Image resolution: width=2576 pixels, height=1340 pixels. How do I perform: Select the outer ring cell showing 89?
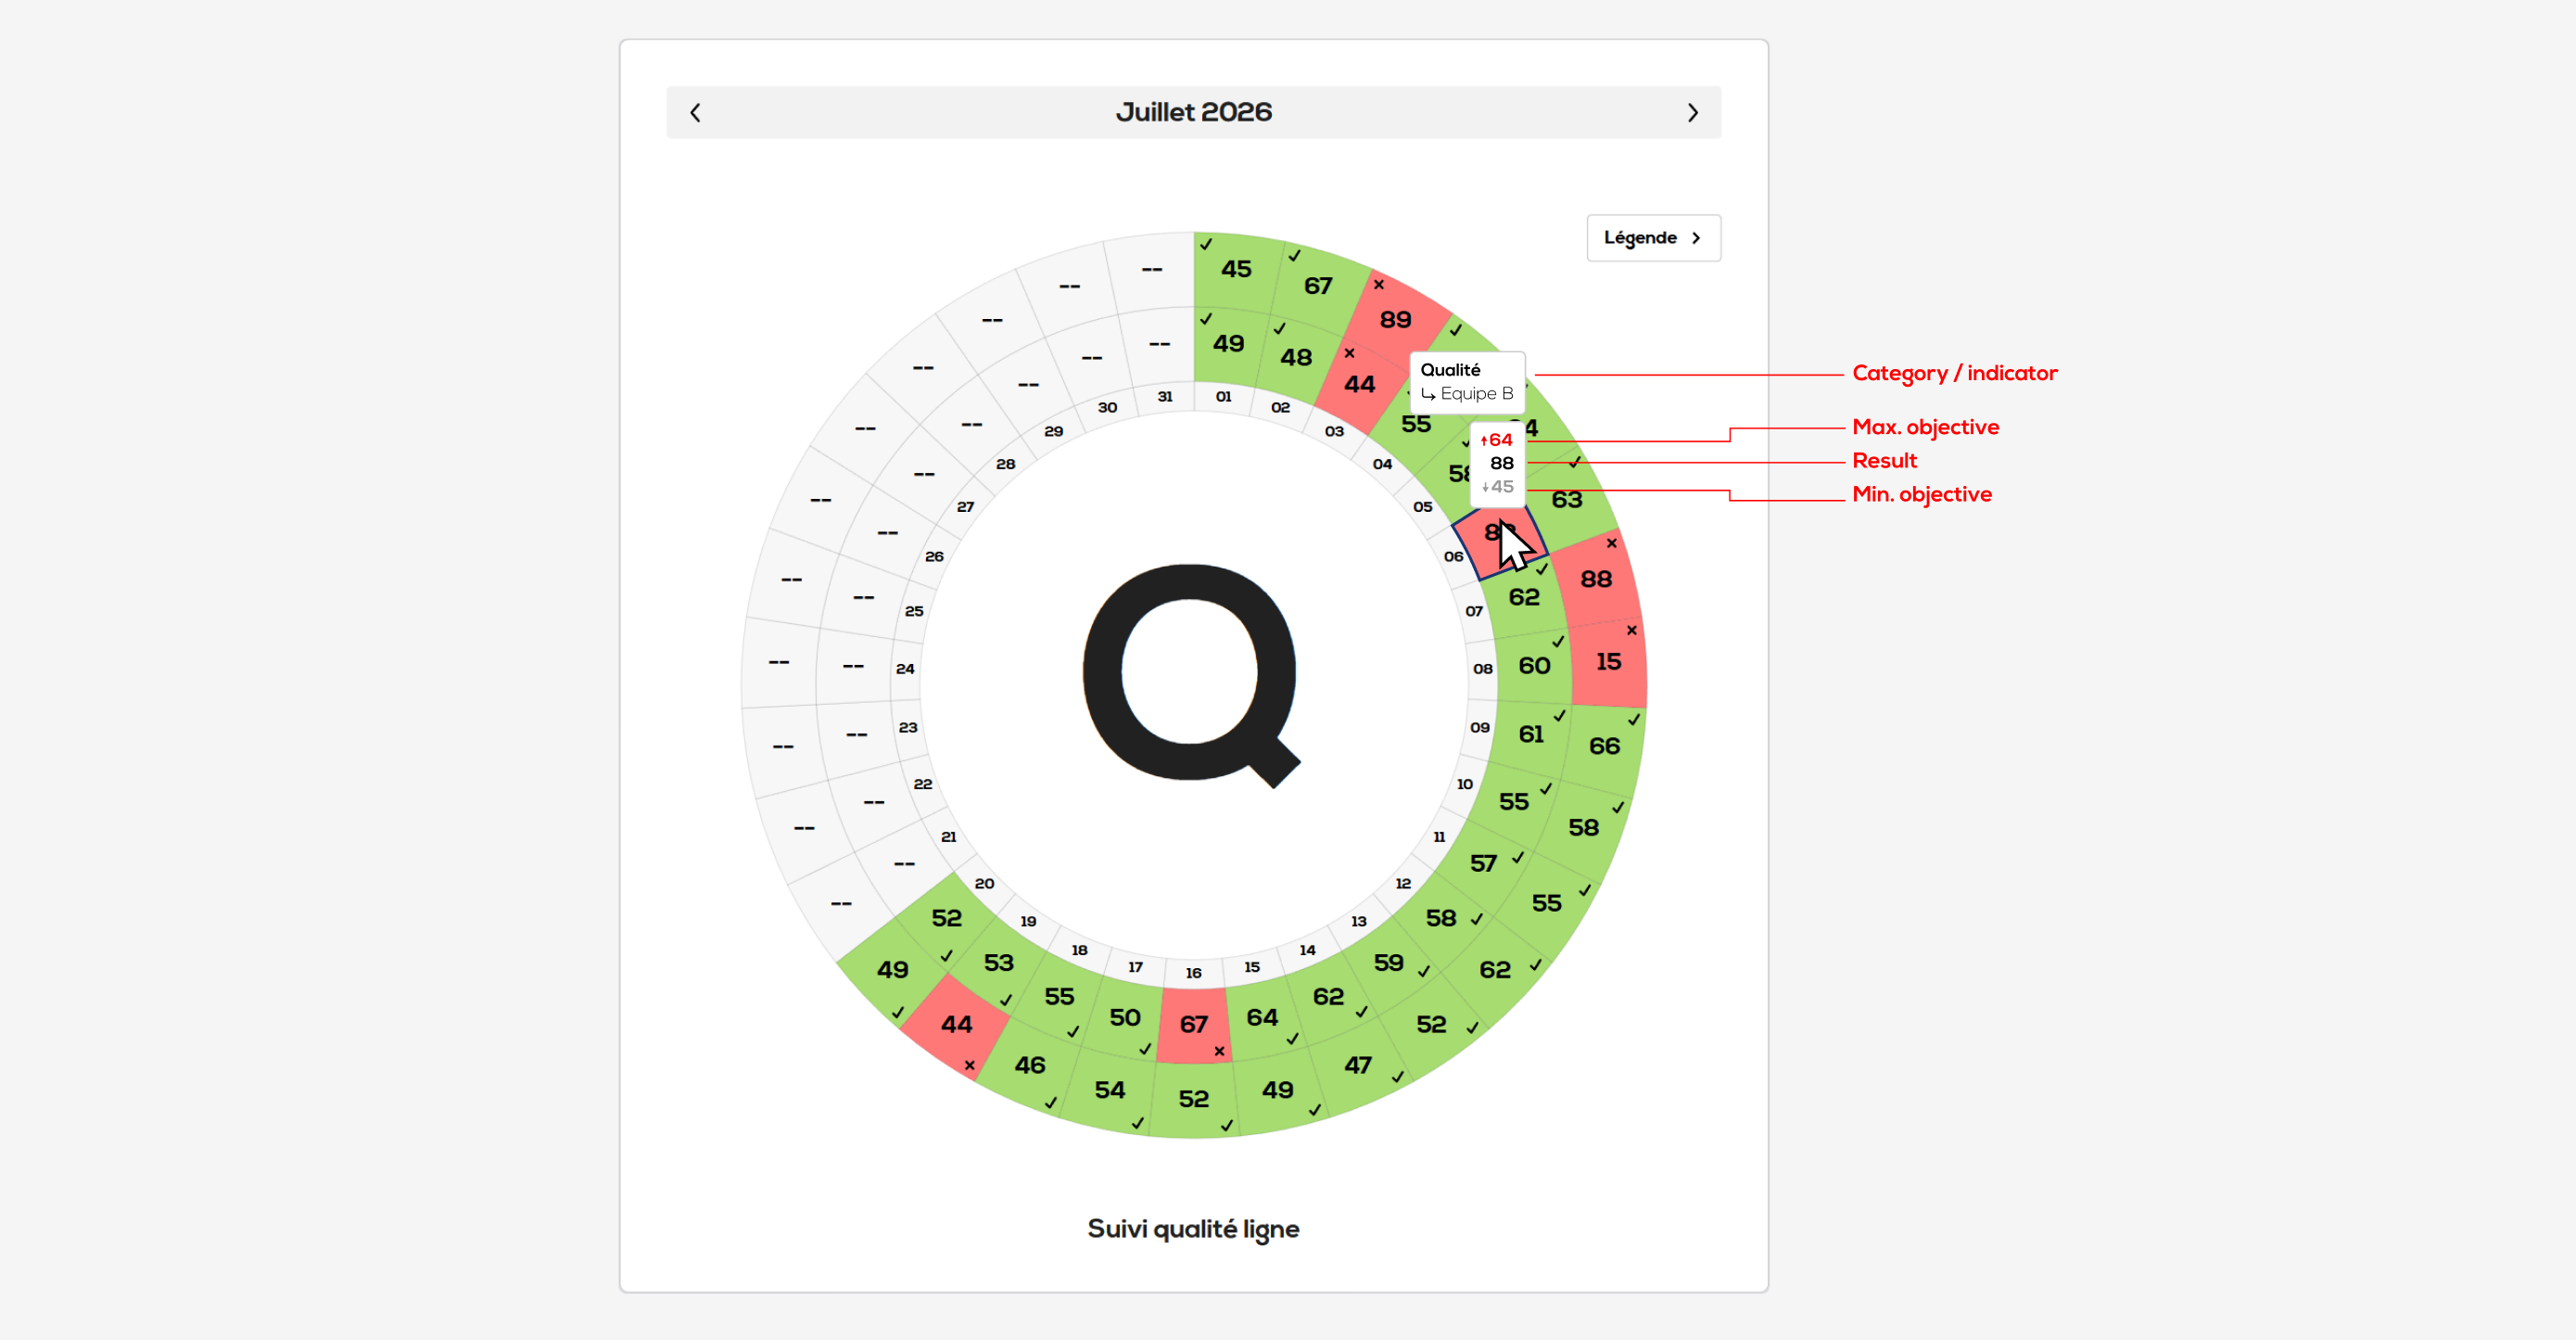coord(1397,318)
